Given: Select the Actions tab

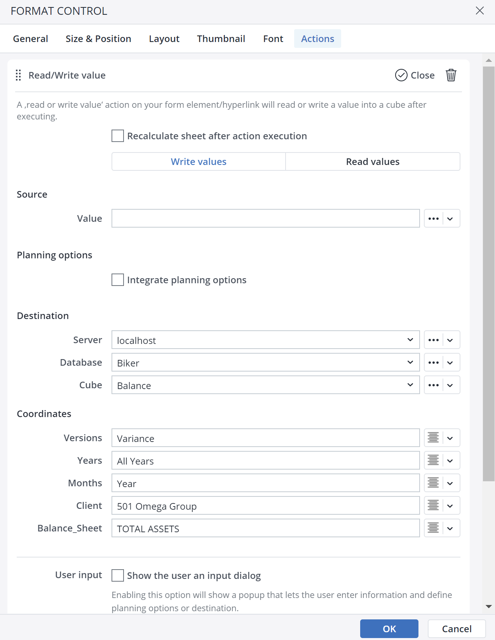Looking at the screenshot, I should click(x=317, y=39).
